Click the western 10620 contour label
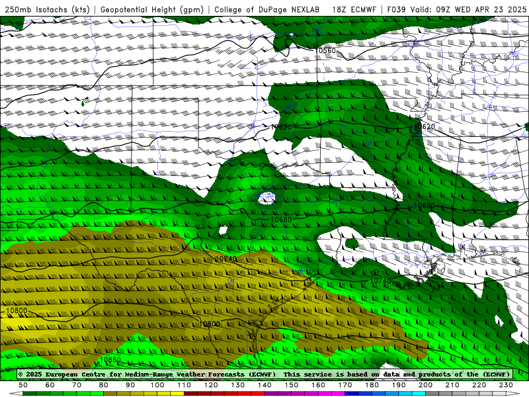Viewport: 529px width, 397px height. (x=281, y=127)
